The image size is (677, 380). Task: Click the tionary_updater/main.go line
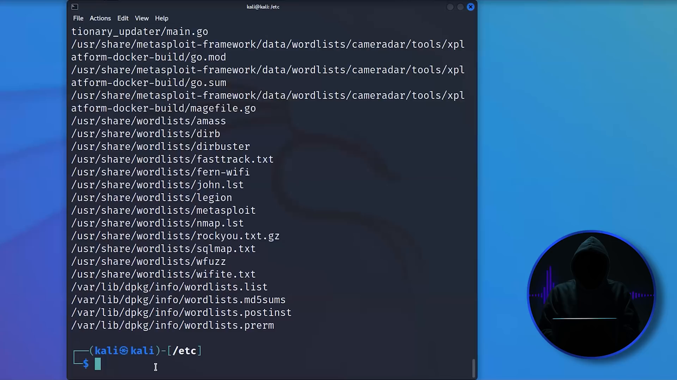(140, 32)
